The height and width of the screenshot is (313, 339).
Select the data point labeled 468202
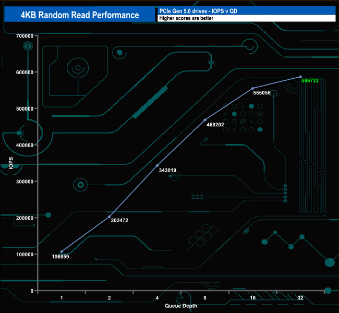pyautogui.click(x=205, y=120)
